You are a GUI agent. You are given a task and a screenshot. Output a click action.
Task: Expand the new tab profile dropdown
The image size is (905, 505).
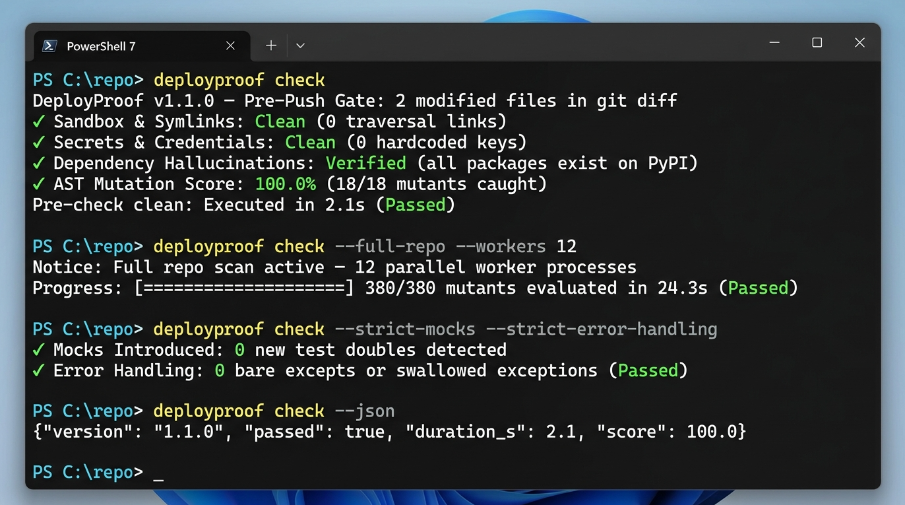(300, 46)
